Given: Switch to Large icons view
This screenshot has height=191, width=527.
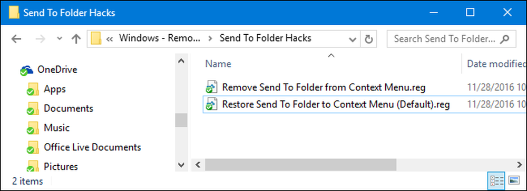Looking at the screenshot, I should [514, 181].
